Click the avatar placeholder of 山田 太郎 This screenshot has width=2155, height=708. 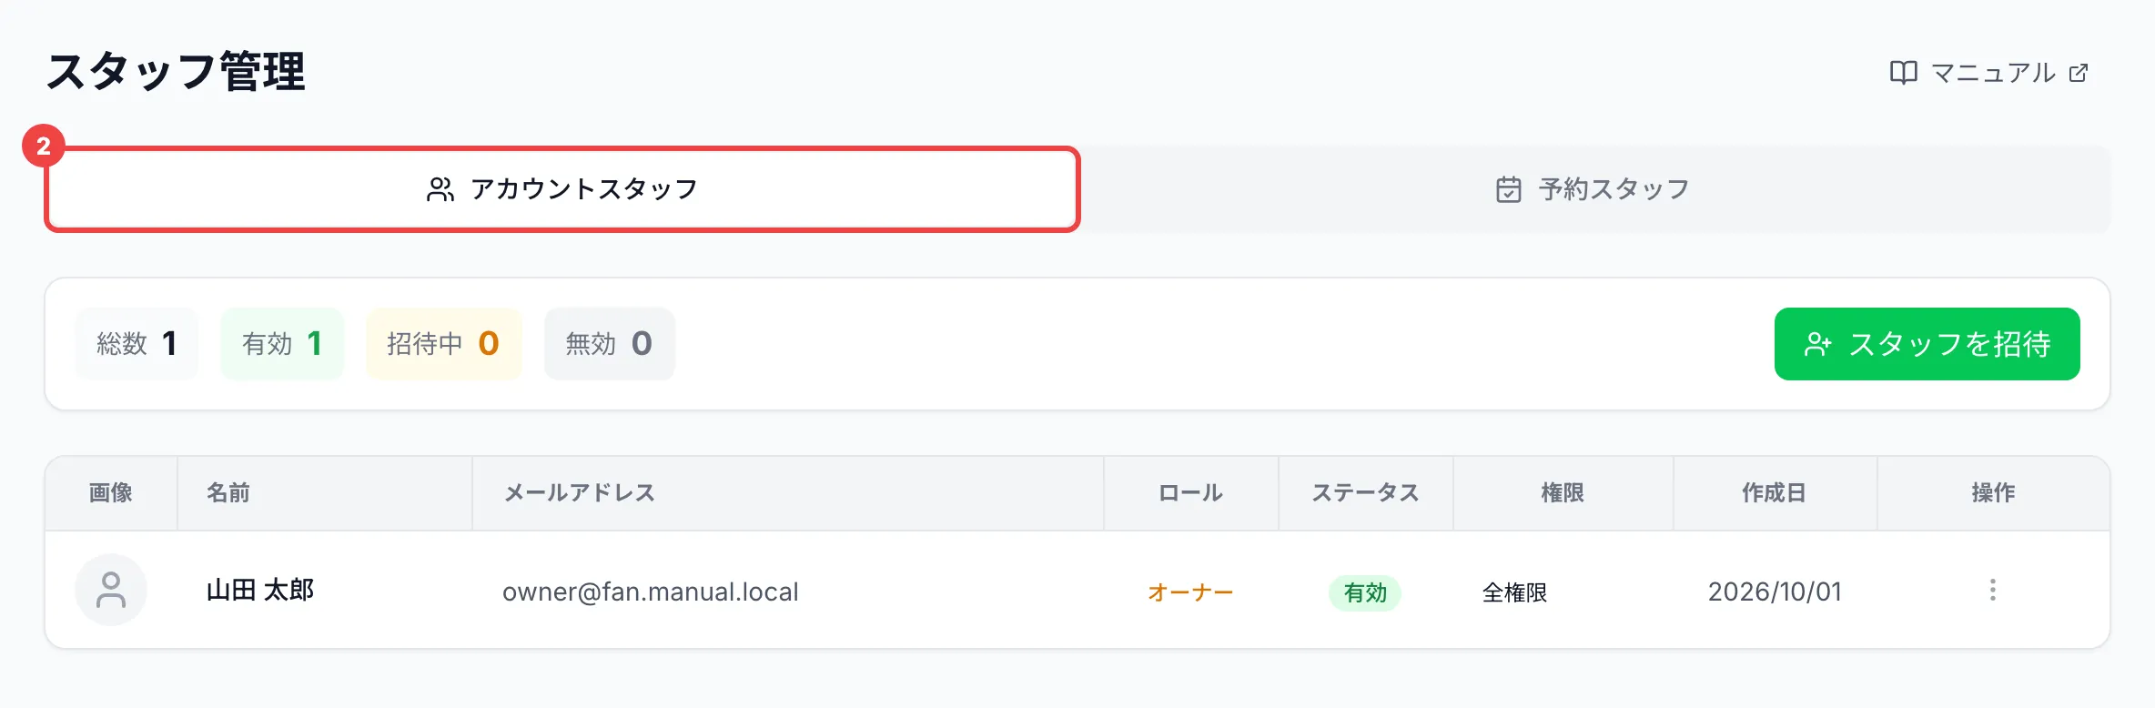(111, 591)
